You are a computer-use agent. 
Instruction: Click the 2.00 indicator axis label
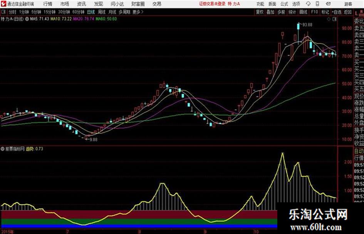[x=348, y=162]
